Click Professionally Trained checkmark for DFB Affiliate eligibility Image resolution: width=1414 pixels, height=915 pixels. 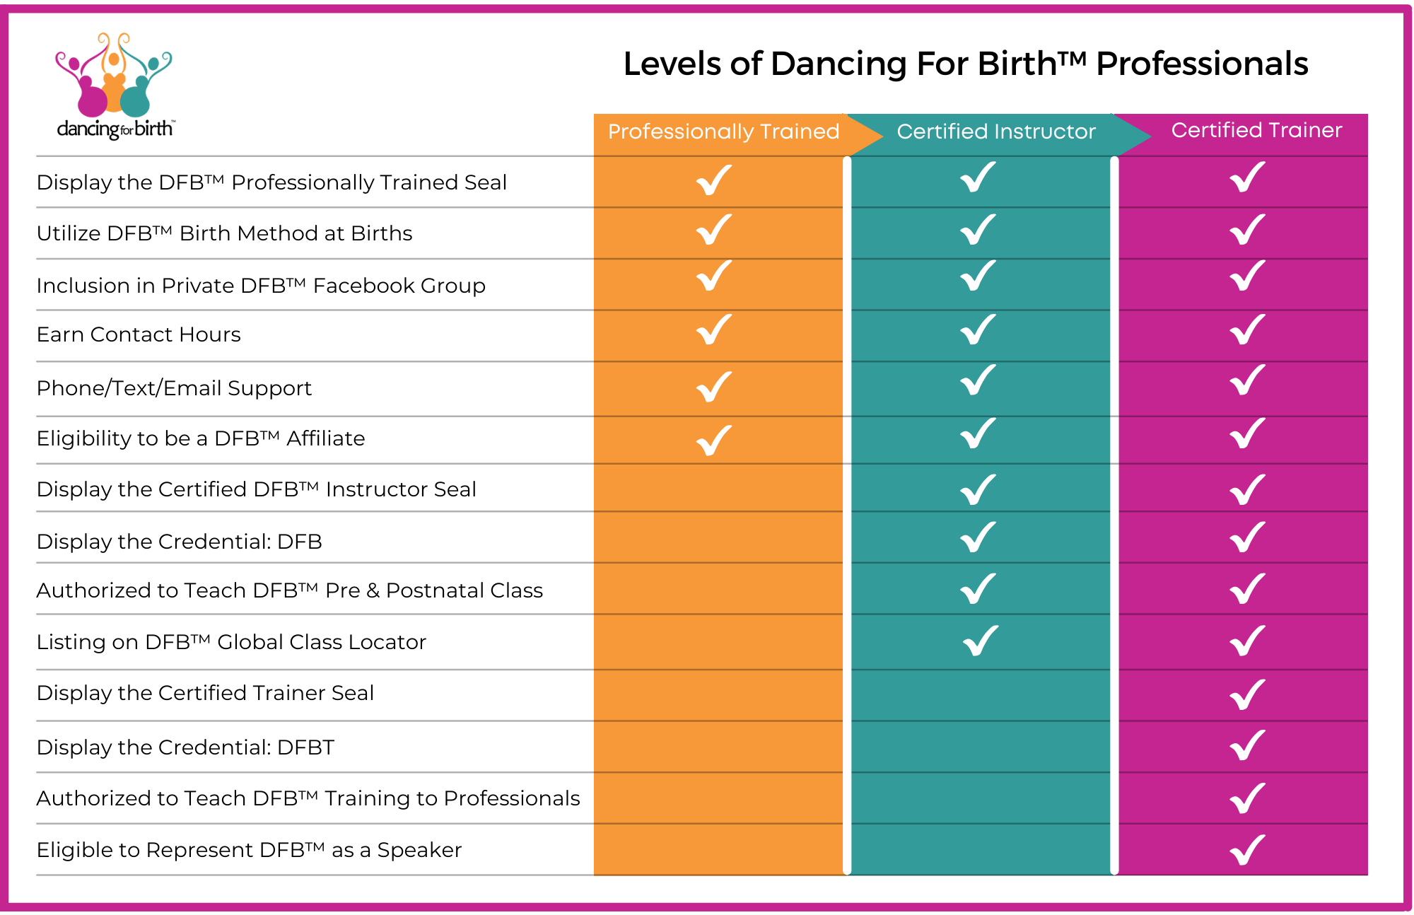pyautogui.click(x=714, y=441)
